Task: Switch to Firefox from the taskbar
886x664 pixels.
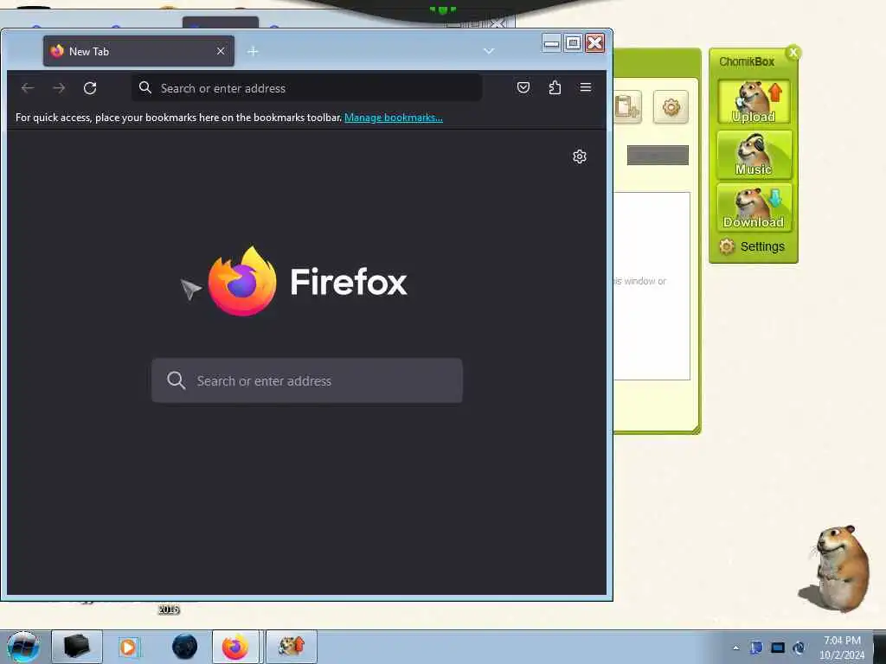Action: (x=235, y=647)
